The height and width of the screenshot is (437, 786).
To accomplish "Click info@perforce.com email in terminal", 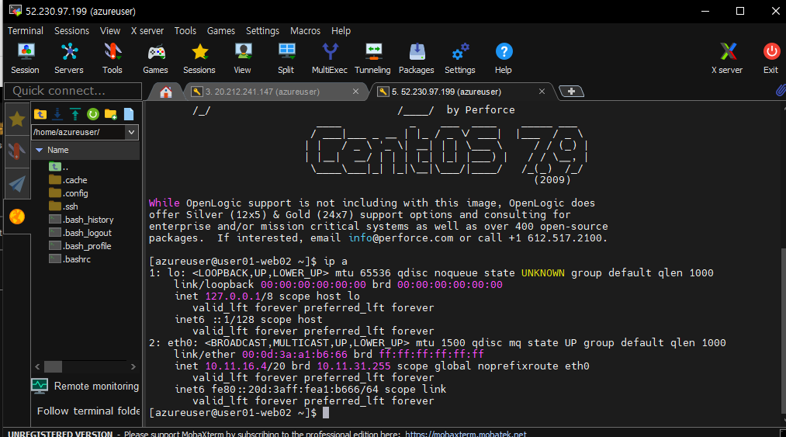I will click(x=401, y=238).
